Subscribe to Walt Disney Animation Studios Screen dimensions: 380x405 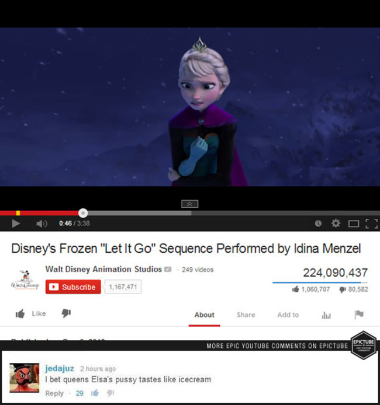click(x=73, y=287)
